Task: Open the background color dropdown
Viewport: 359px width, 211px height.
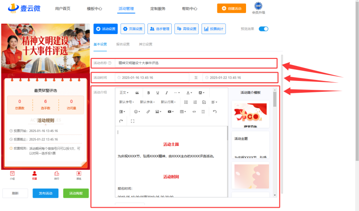Action: (202, 93)
